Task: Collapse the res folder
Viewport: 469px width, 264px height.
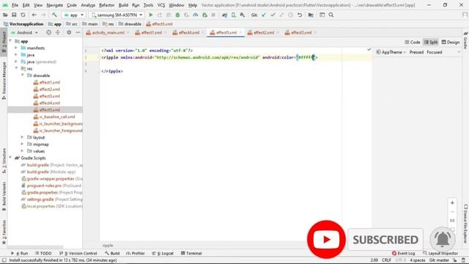Action: 16,68
